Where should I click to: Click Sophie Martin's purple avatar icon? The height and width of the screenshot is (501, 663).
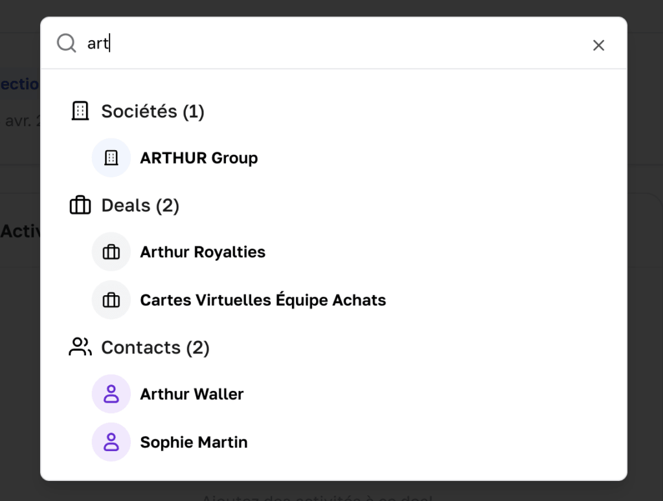pos(111,442)
